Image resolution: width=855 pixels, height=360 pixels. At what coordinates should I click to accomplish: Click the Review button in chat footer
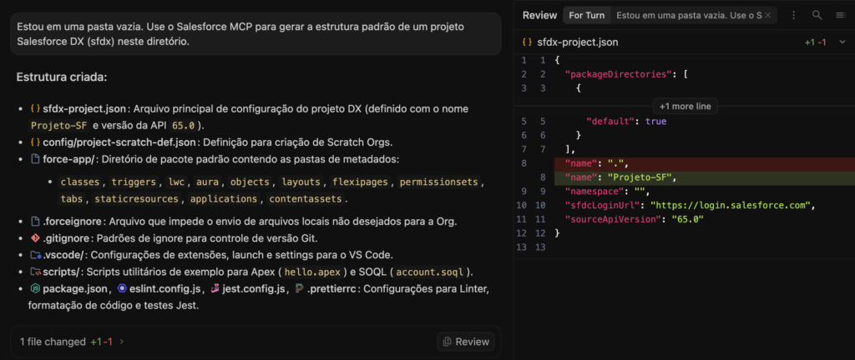click(466, 342)
